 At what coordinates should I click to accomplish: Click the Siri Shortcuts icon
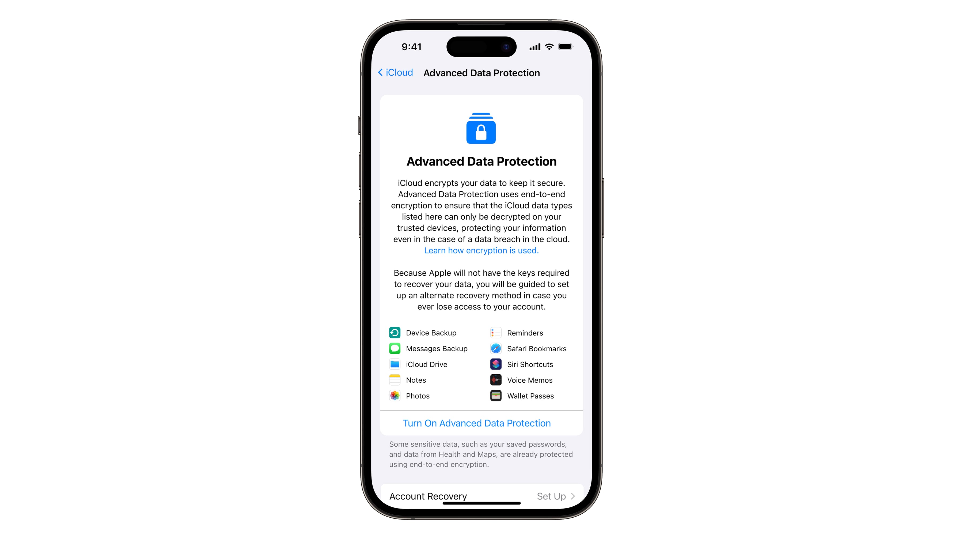pyautogui.click(x=495, y=364)
